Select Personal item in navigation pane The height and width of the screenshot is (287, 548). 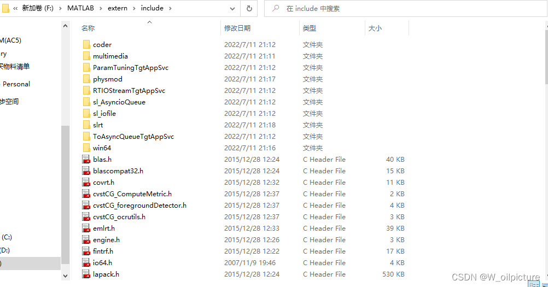point(16,84)
